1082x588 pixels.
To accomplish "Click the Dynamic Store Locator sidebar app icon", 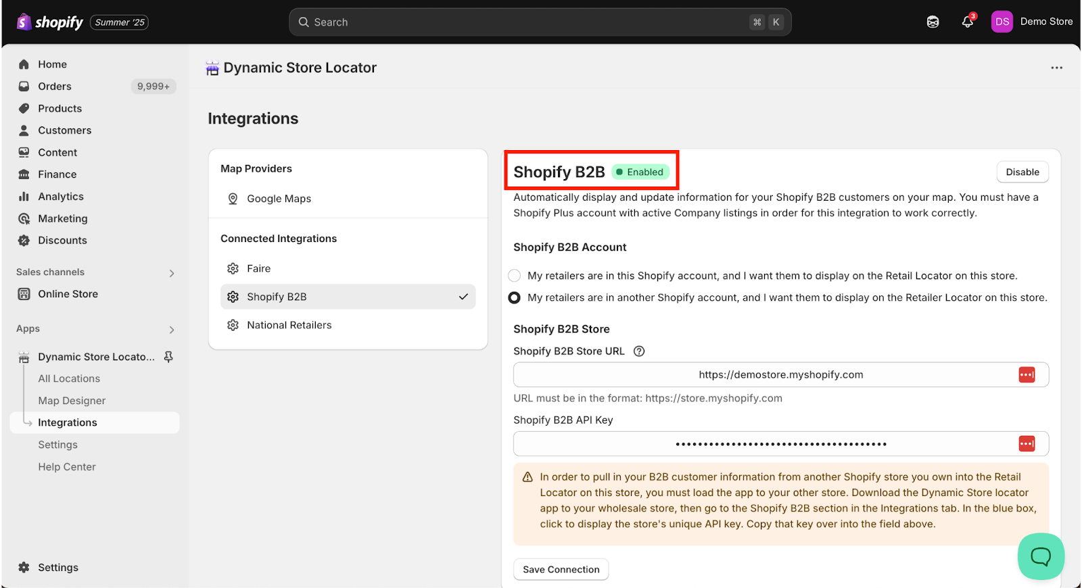I will (x=24, y=357).
